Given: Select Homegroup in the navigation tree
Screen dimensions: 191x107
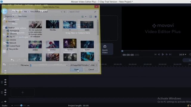Looking at the screenshot, I should (14, 31).
